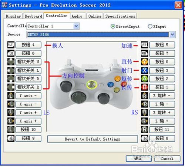Click Revert to Default Settings
The image size is (185, 167).
tap(92, 139)
